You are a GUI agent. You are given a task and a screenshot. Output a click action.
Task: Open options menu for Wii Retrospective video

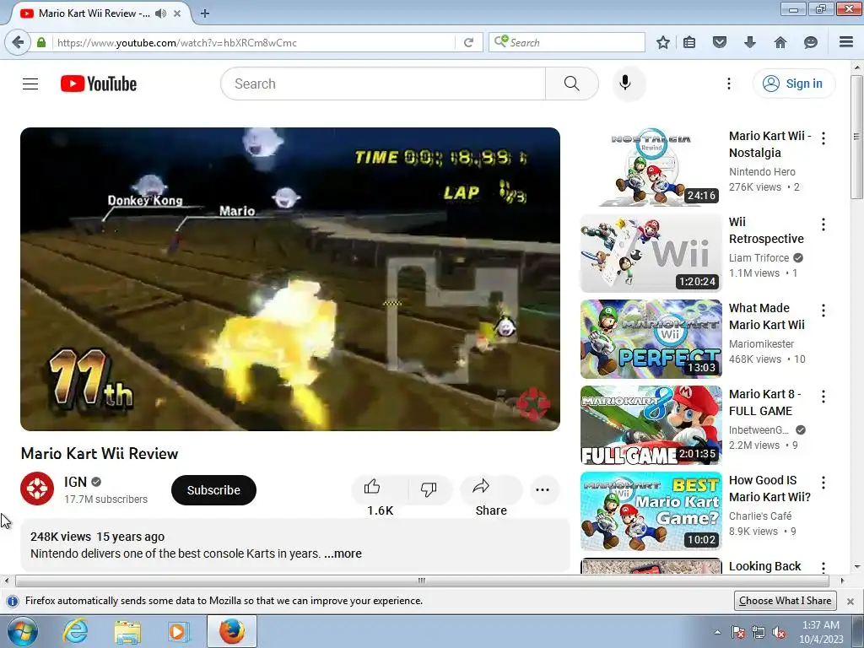(x=823, y=224)
